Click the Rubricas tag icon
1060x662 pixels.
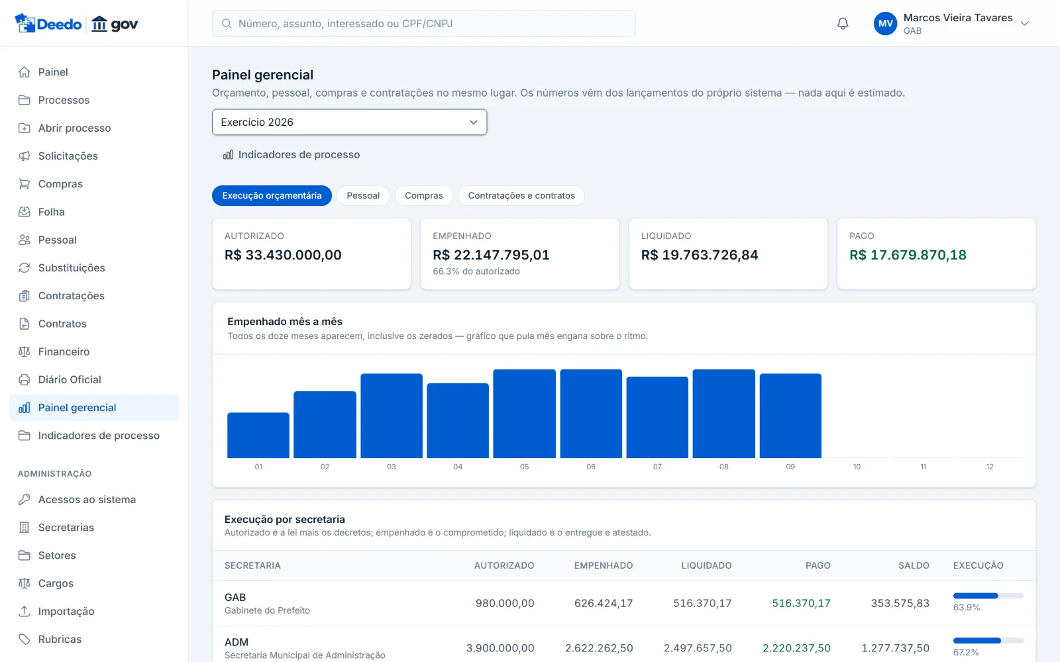coord(25,639)
